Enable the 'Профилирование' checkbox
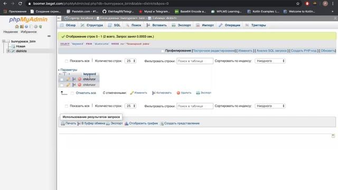 [163, 51]
